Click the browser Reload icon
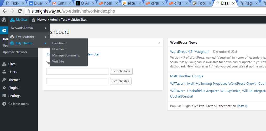The width and height of the screenshot is (266, 131). point(20,11)
